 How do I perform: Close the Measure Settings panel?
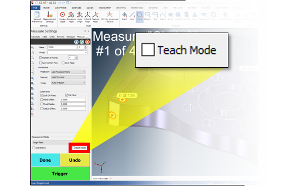[x=88, y=31]
